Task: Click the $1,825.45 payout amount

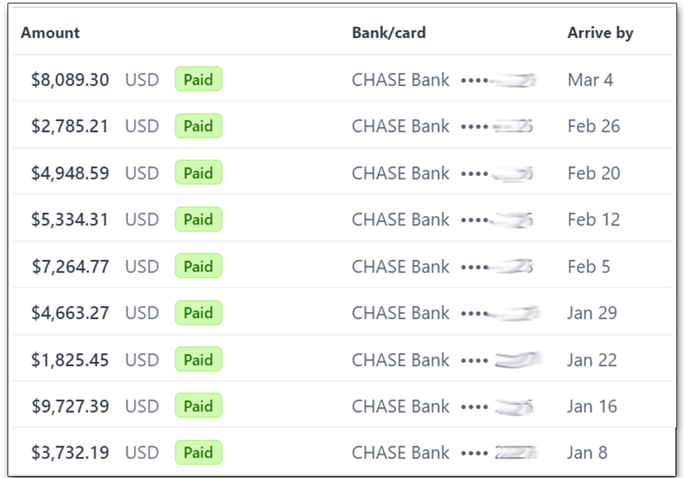Action: [x=70, y=360]
